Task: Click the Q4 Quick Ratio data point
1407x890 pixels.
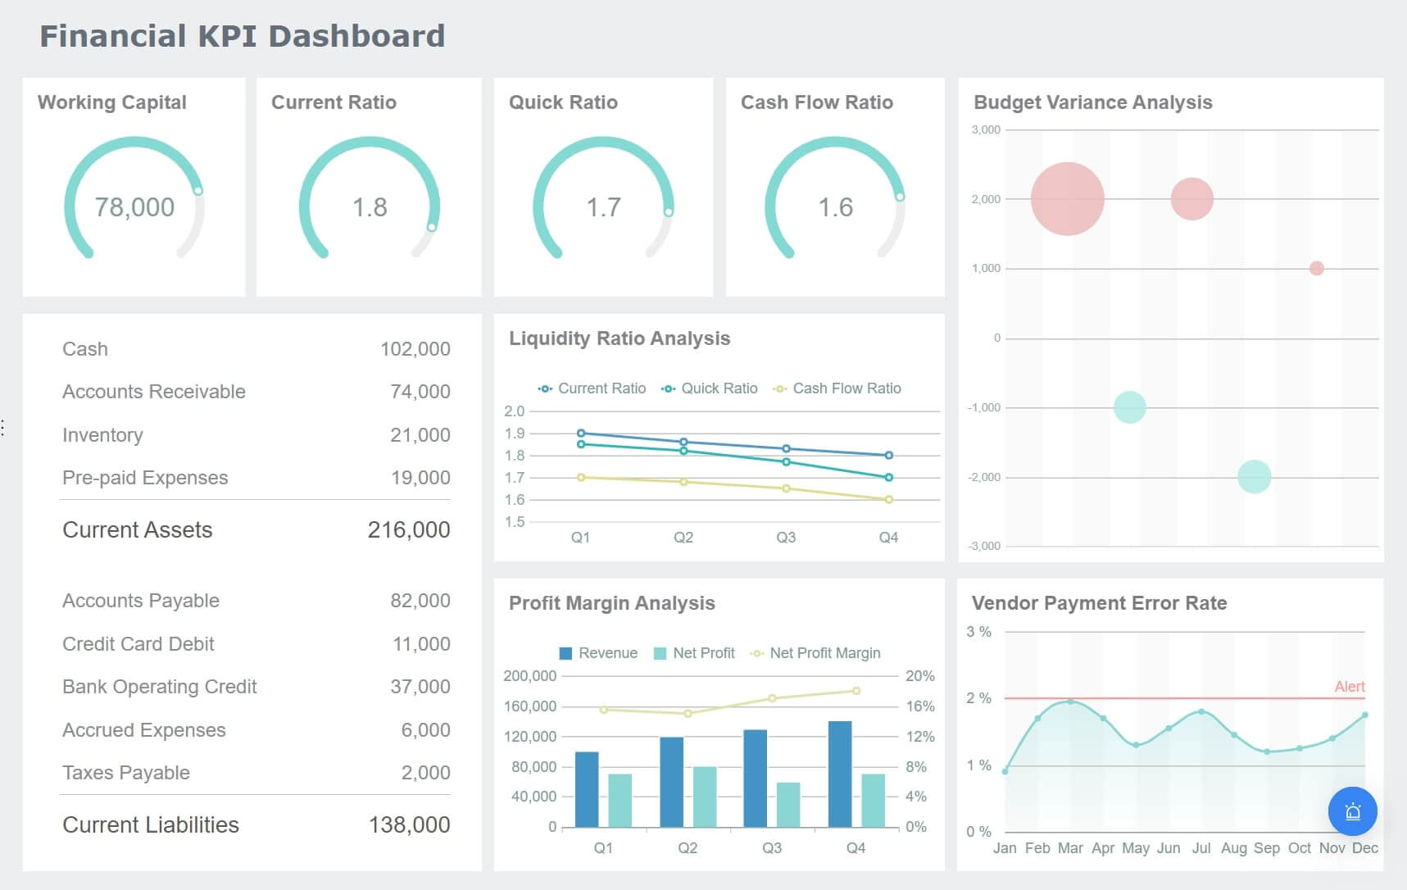Action: [x=889, y=477]
